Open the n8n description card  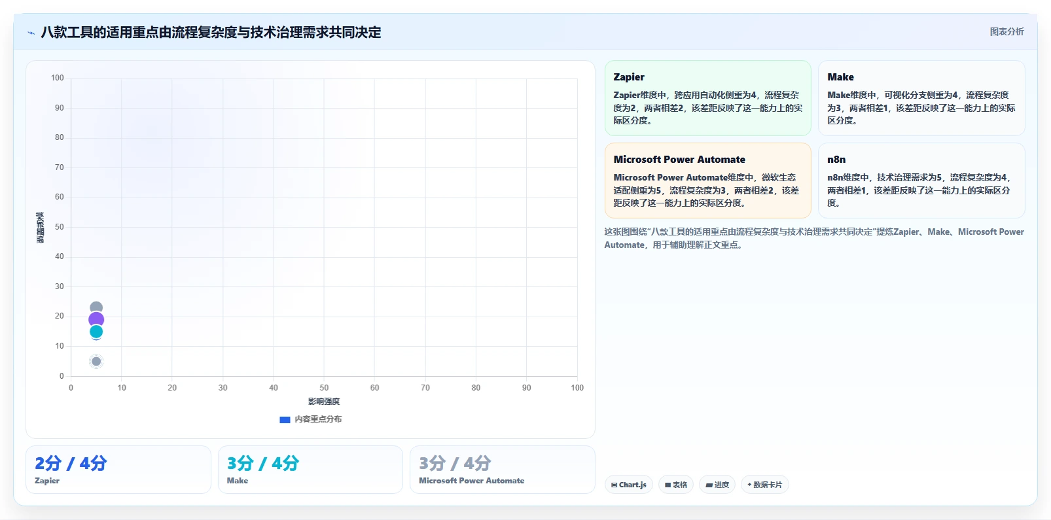pos(921,181)
